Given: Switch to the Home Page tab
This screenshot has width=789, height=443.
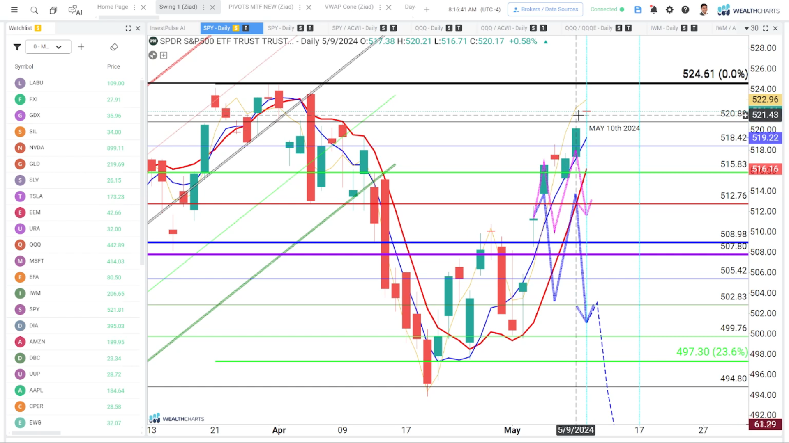Looking at the screenshot, I should click(x=113, y=7).
